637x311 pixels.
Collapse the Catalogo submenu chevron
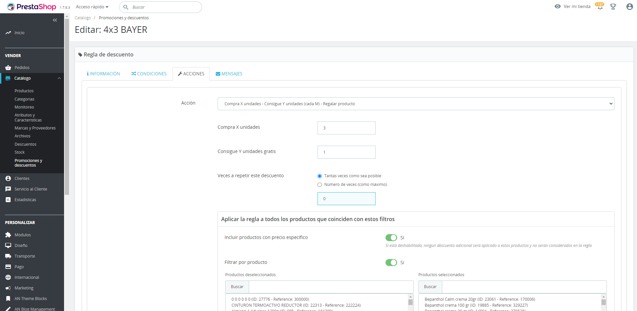pos(59,78)
